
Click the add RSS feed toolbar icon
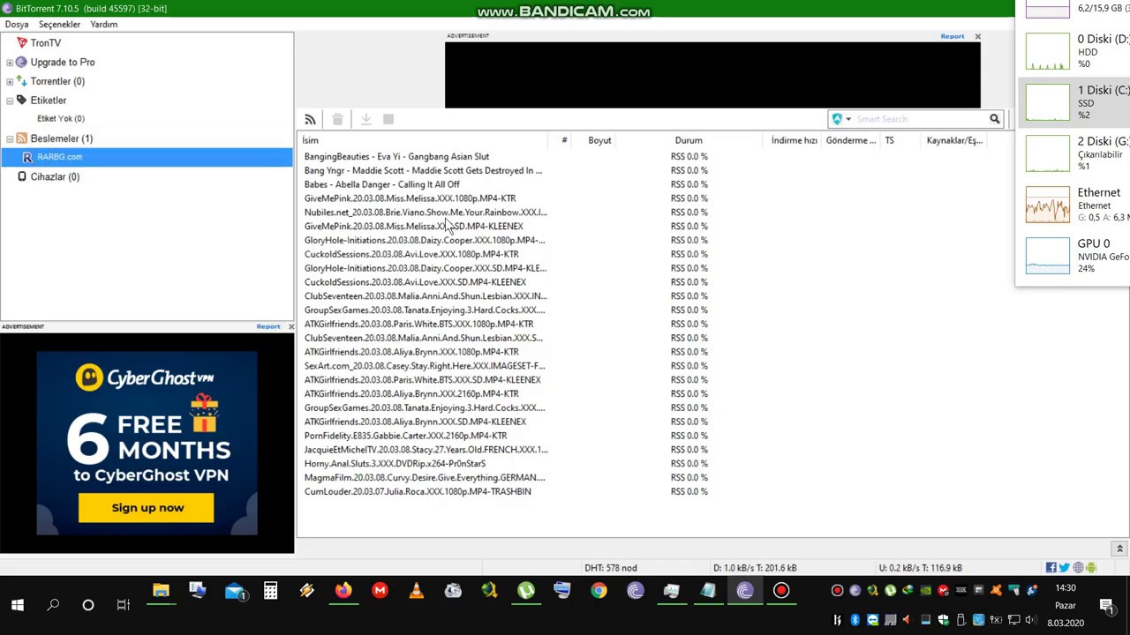click(310, 119)
